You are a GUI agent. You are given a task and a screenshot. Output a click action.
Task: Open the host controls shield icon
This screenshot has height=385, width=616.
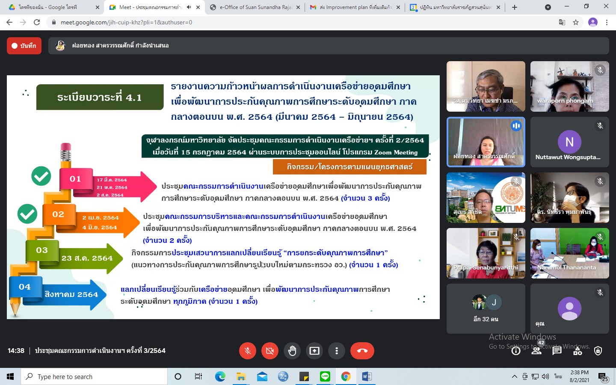click(598, 351)
